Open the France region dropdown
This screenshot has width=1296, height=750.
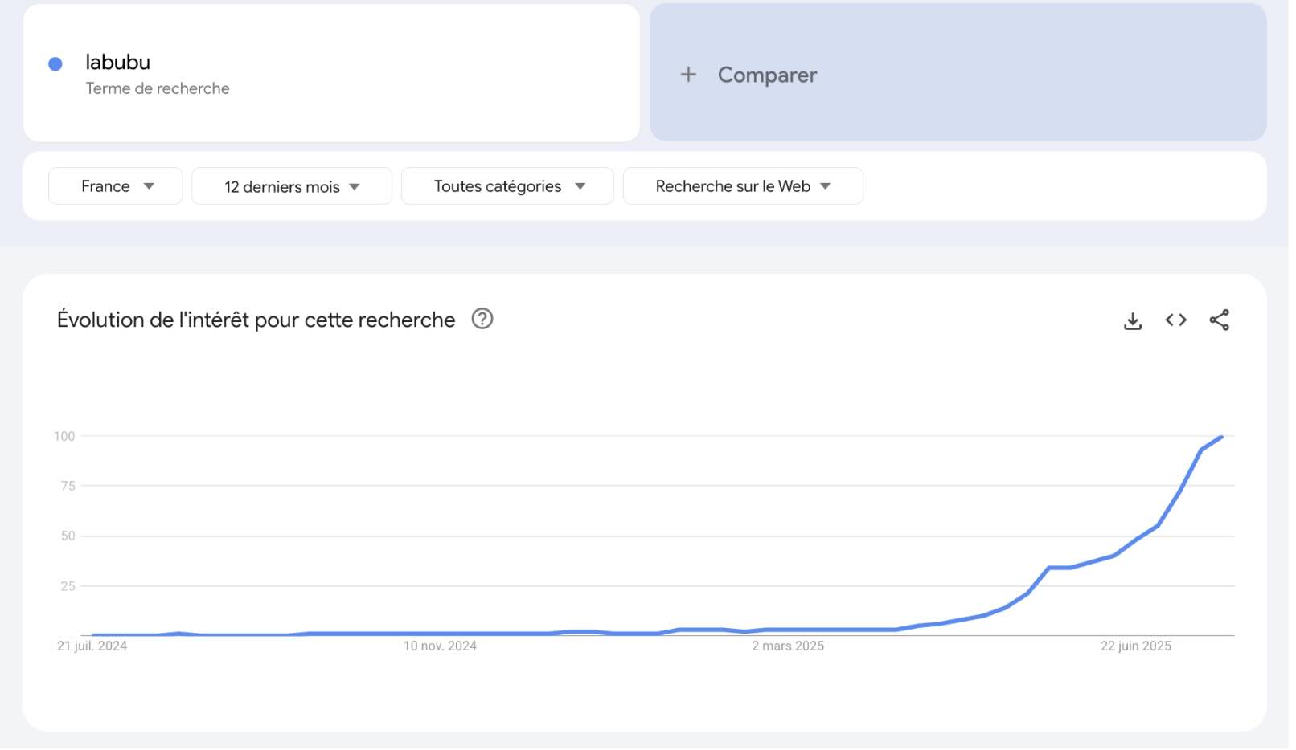(x=116, y=187)
